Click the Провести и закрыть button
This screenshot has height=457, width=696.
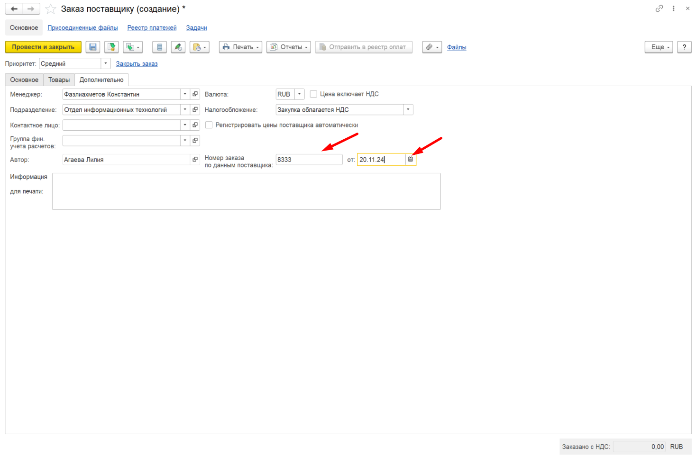click(43, 47)
